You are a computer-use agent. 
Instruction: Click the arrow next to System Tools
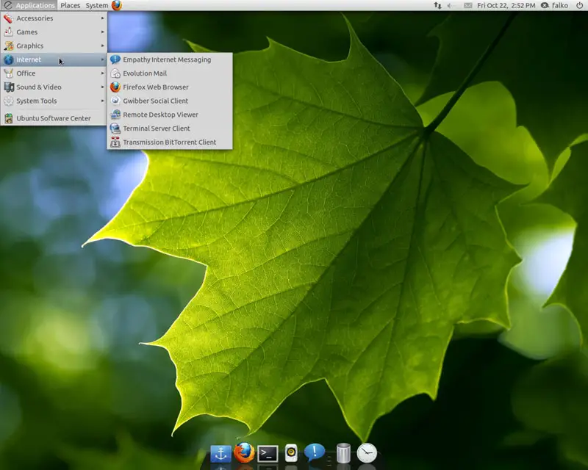(x=102, y=101)
